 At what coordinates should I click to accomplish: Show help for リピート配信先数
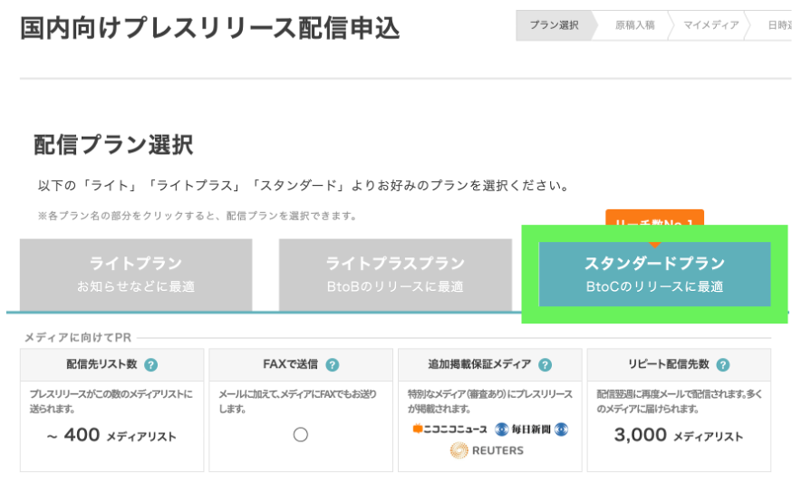coord(722,365)
